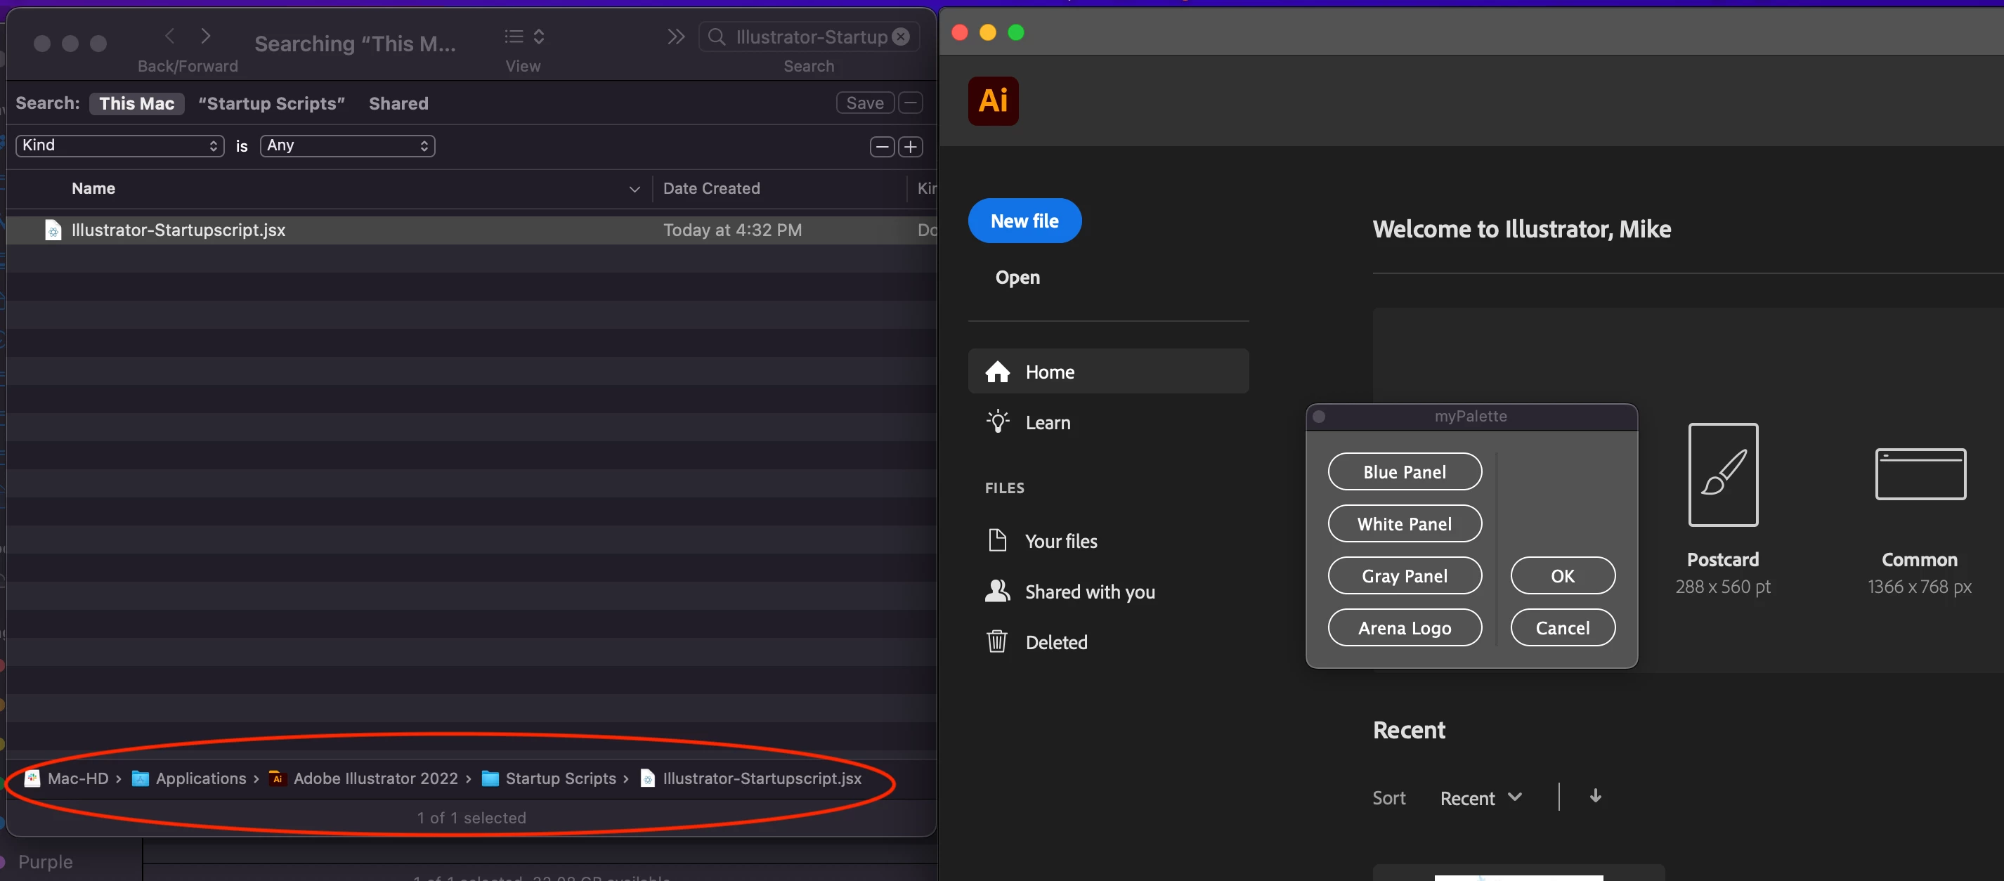
Task: Select Illustrator-Startupscript.jsx file in results
Action: [178, 230]
